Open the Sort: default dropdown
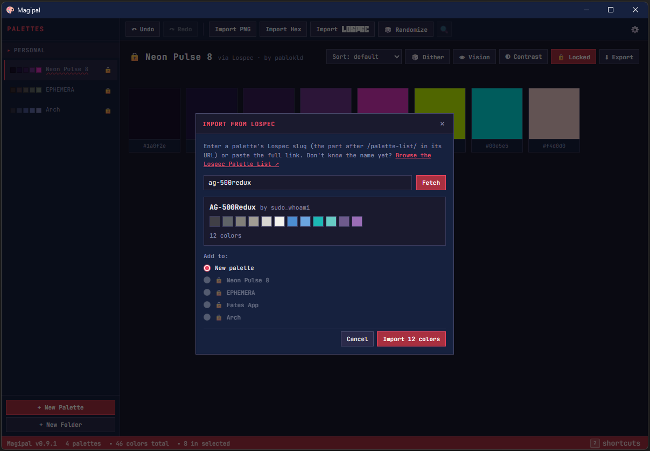This screenshot has height=451, width=650. [x=364, y=57]
